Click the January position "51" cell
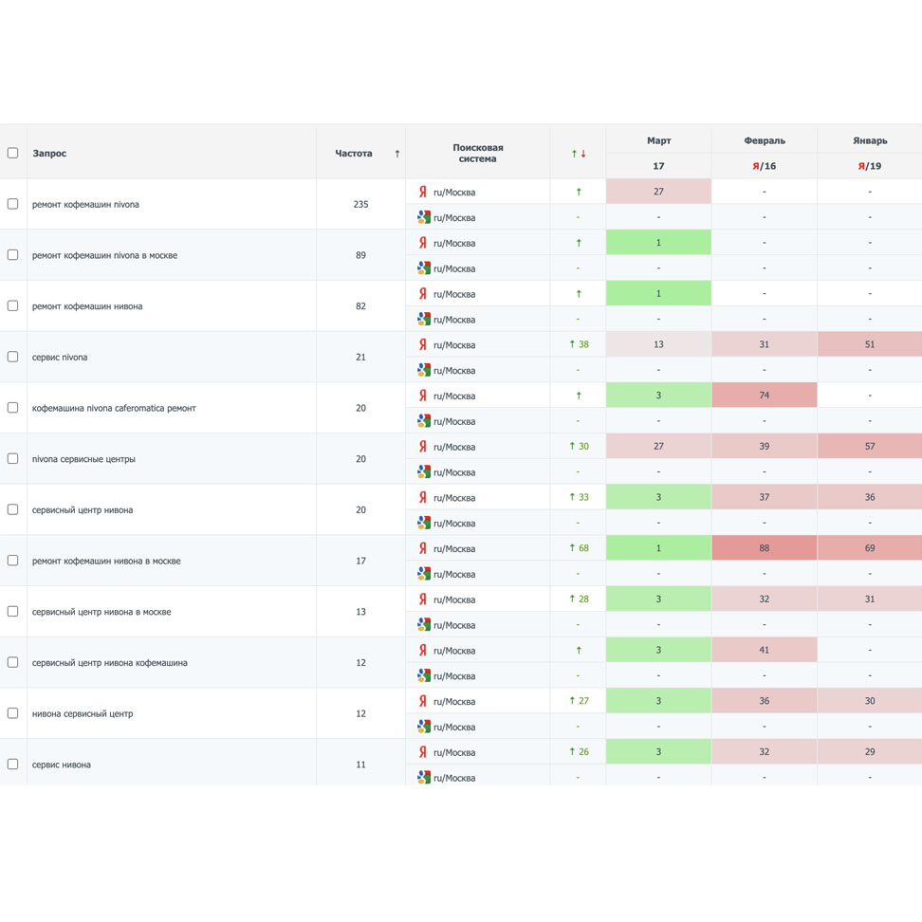Viewport: 922px width, 922px height. [x=870, y=344]
